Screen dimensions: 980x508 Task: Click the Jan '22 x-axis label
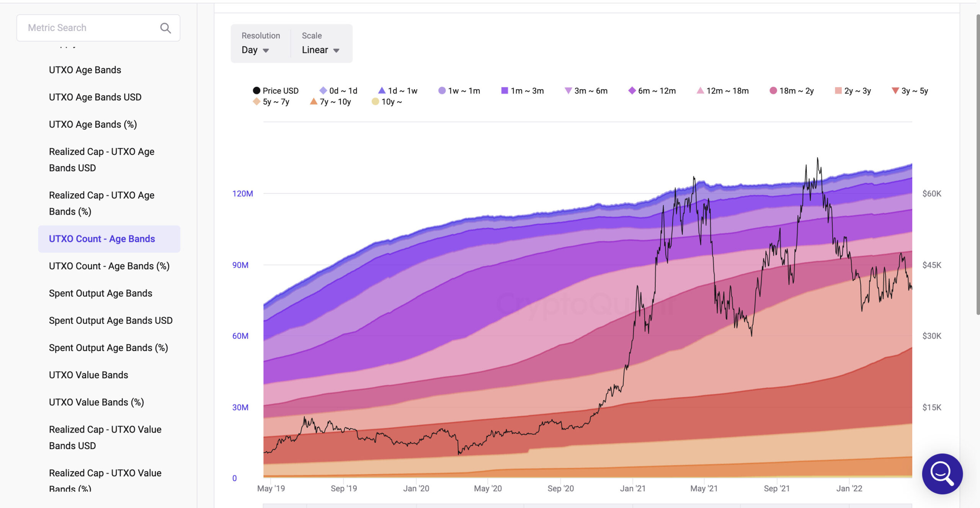pyautogui.click(x=849, y=488)
